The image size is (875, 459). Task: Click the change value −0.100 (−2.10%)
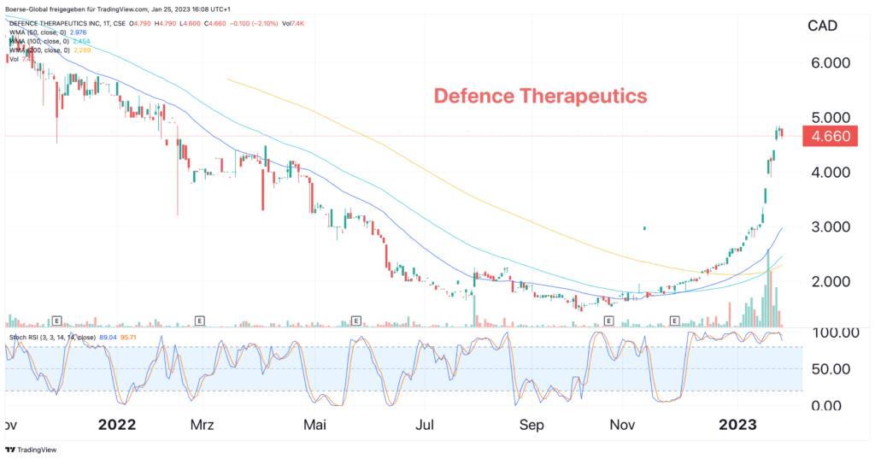point(254,23)
